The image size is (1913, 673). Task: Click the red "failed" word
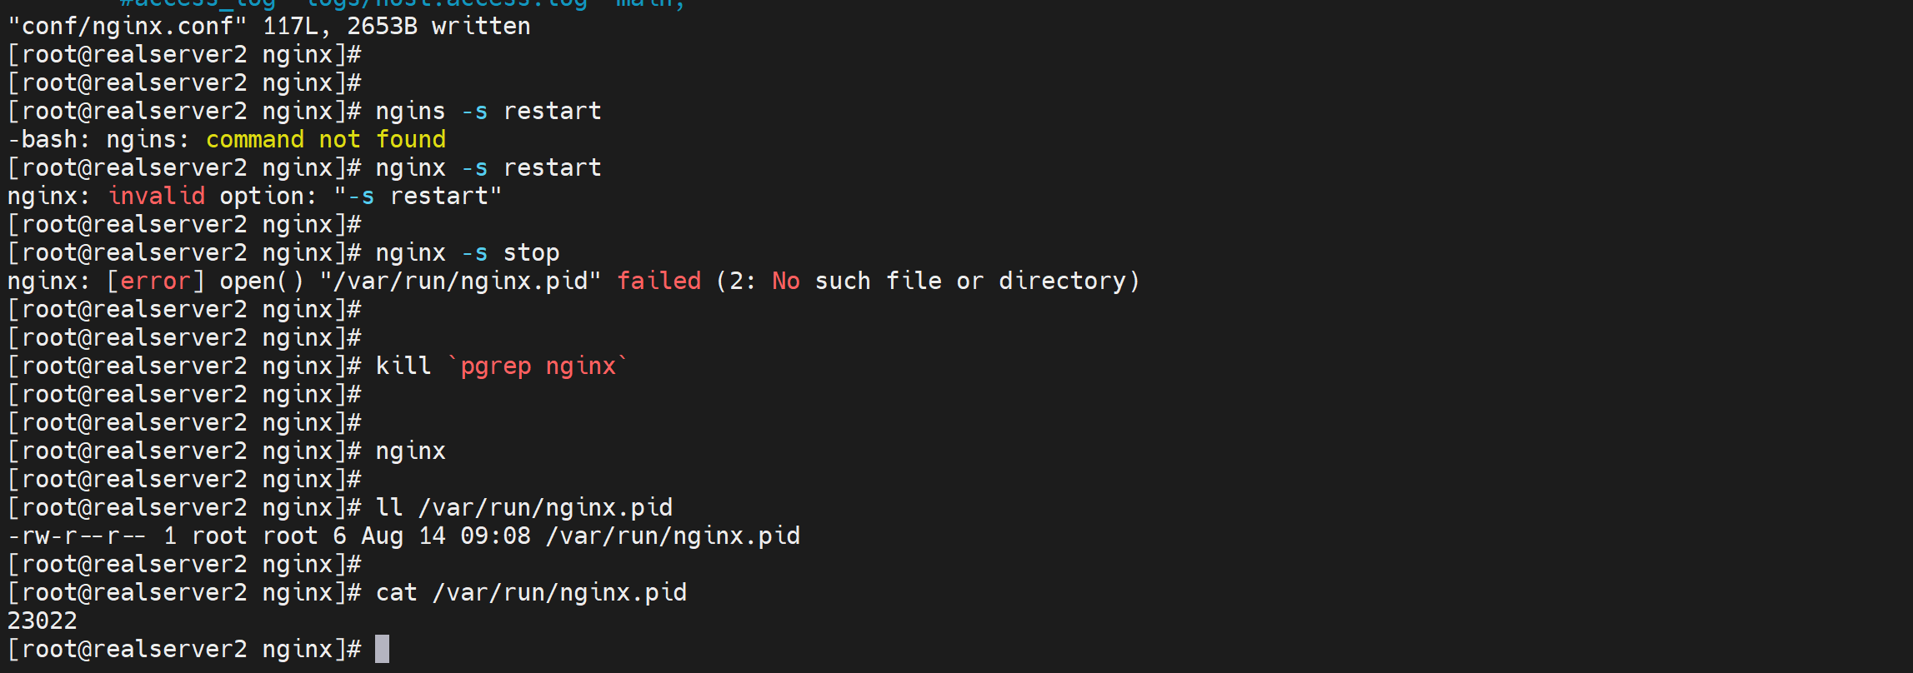pos(659,281)
